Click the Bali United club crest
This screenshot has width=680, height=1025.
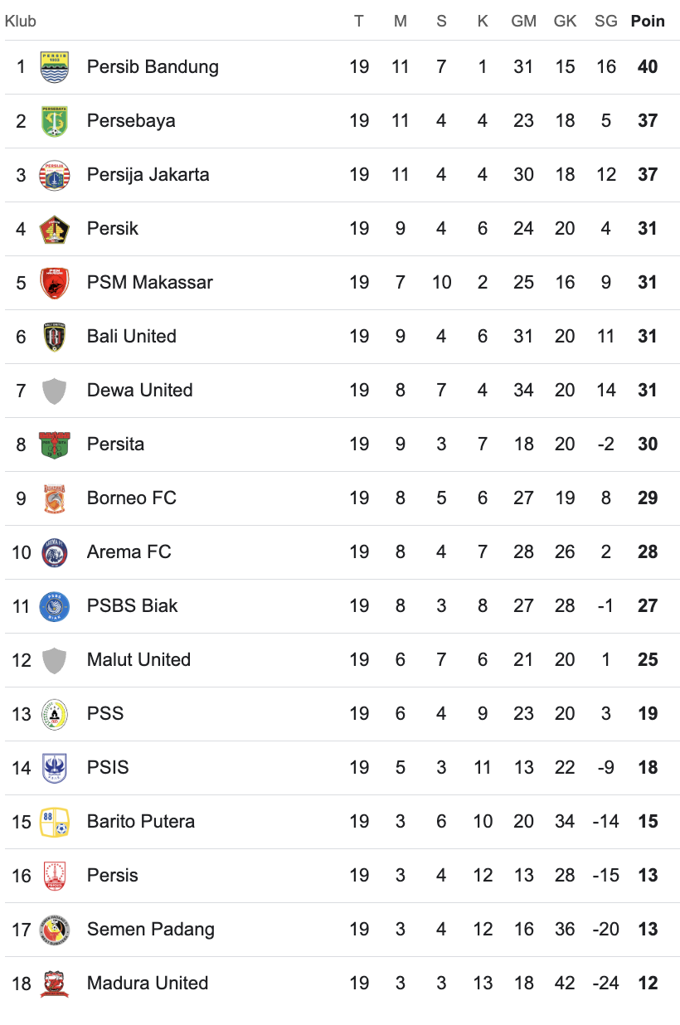tap(55, 337)
